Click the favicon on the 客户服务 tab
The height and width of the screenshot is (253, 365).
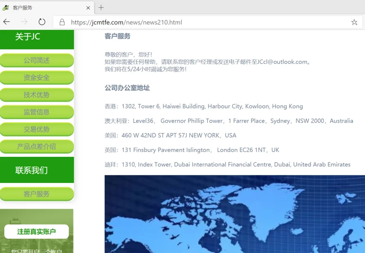[6, 8]
